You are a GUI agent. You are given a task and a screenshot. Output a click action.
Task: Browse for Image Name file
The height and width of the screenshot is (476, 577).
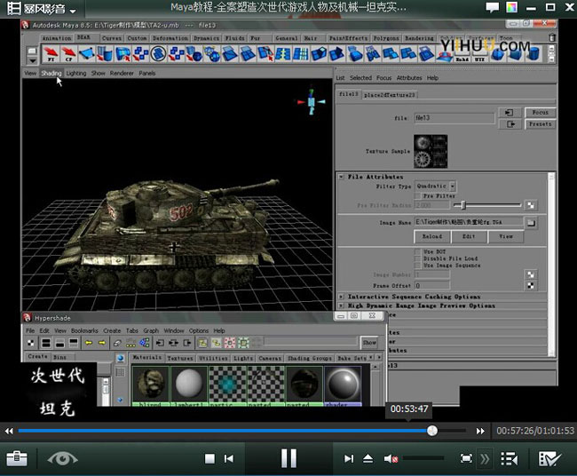point(531,222)
